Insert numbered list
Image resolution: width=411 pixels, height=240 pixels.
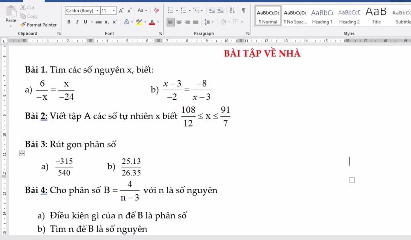pyautogui.click(x=183, y=10)
